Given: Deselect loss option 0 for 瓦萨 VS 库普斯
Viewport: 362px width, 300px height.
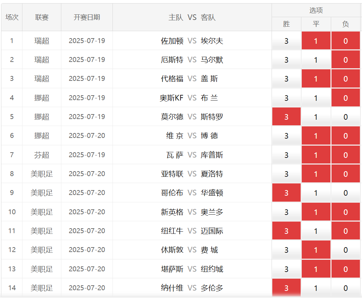Looking at the screenshot, I should tap(346, 155).
